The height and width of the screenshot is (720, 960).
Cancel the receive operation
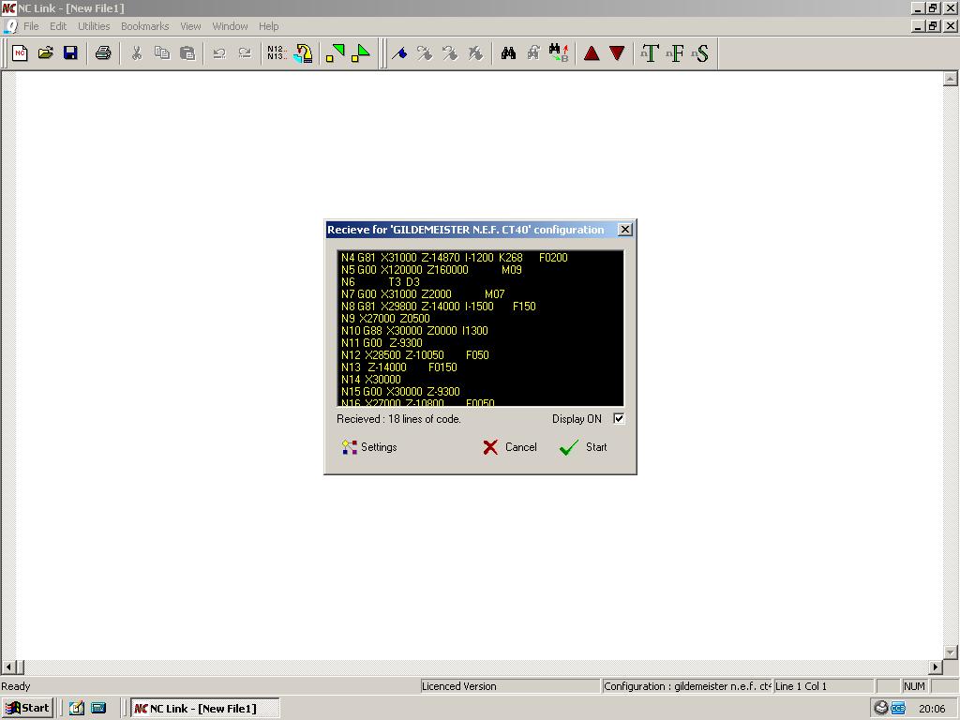pyautogui.click(x=509, y=447)
